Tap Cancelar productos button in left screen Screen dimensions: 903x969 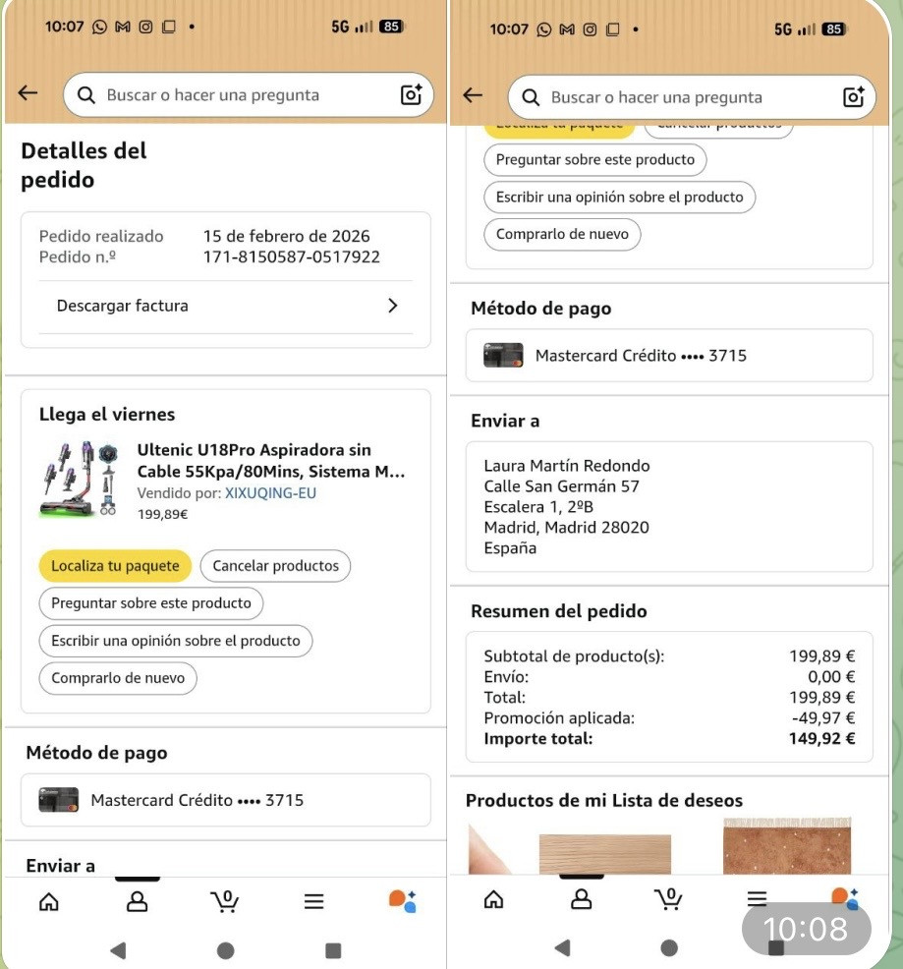pyautogui.click(x=276, y=565)
